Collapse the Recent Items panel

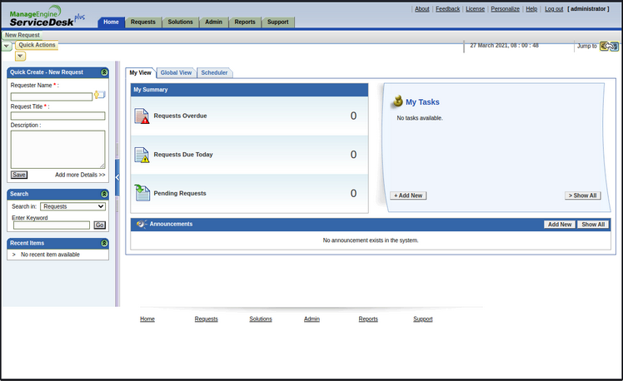pos(104,243)
